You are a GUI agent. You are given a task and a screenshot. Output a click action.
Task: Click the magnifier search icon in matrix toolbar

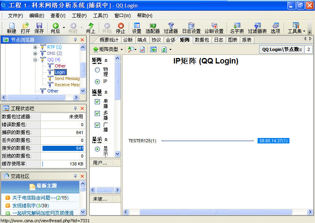(x=131, y=49)
